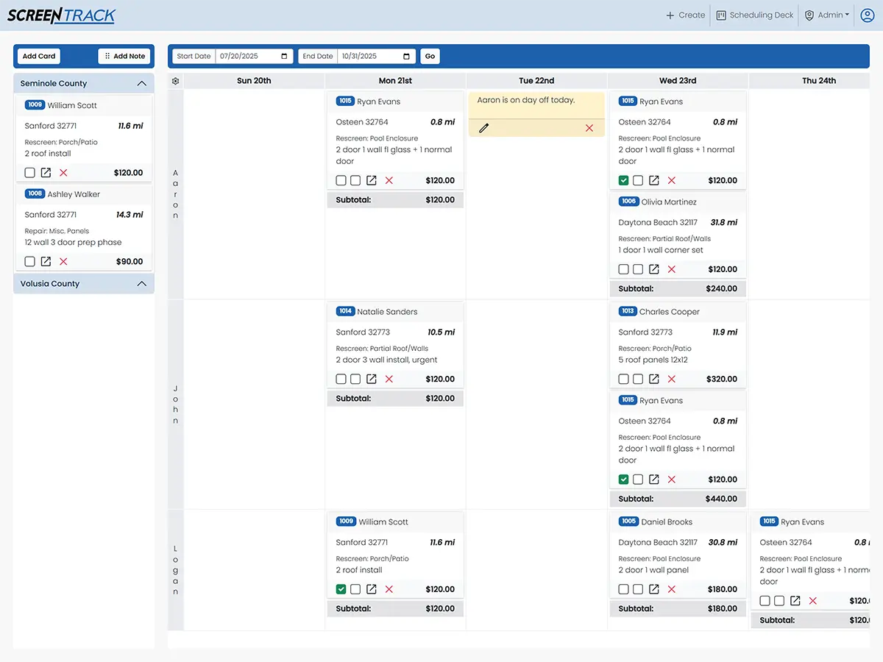The image size is (883, 662).
Task: Click the Start Date input field
Action: pos(254,56)
